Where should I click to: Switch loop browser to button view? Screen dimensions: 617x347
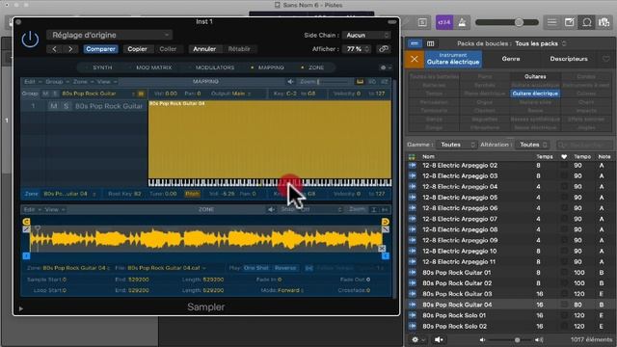point(415,43)
